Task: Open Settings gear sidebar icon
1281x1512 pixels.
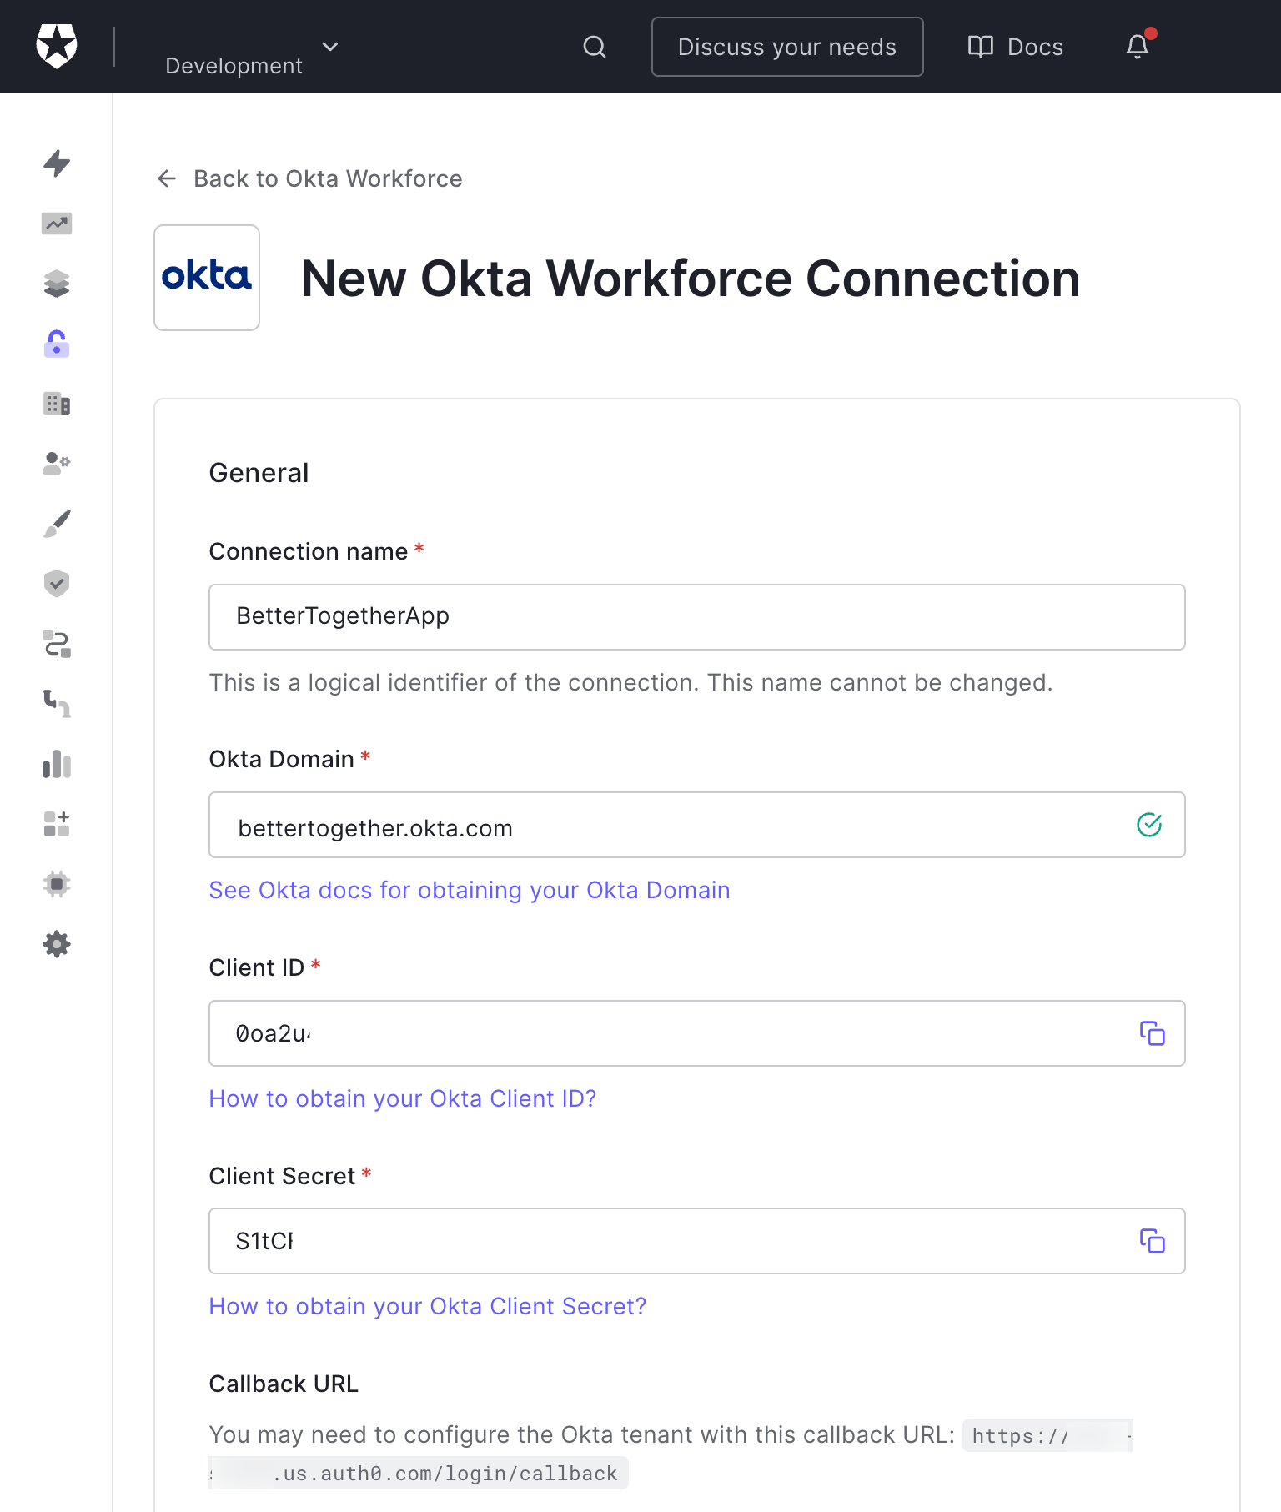Action: 57,944
